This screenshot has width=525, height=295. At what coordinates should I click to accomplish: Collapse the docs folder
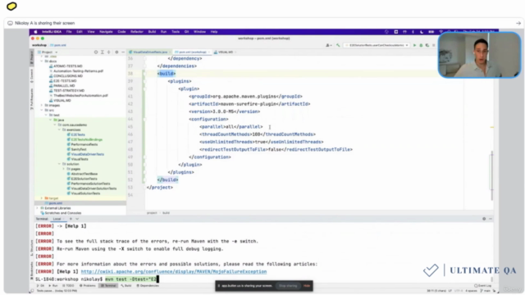(42, 61)
